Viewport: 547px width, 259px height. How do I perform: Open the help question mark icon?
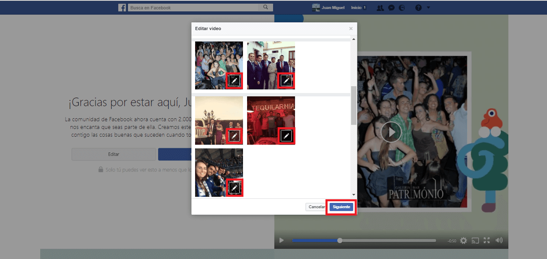[x=418, y=8]
